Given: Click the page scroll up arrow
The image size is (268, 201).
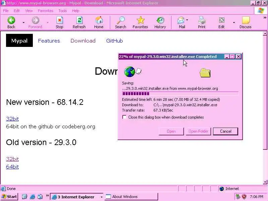Looking at the screenshot, I should tap(265, 33).
